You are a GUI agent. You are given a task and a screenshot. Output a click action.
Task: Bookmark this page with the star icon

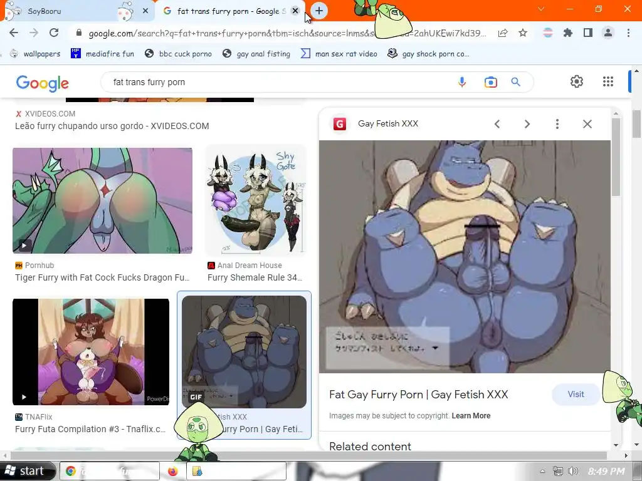pos(523,33)
